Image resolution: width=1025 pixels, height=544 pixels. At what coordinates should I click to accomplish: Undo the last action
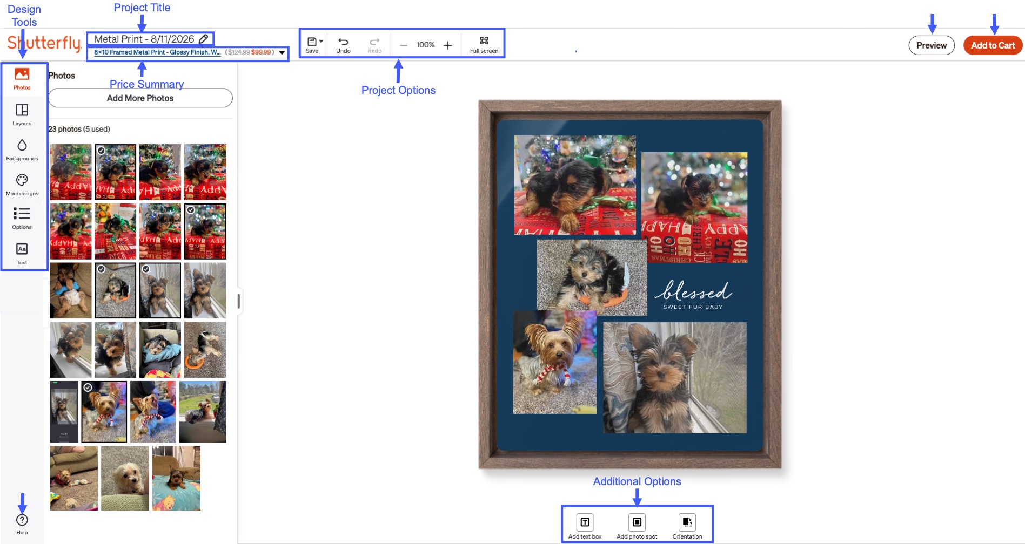[343, 45]
